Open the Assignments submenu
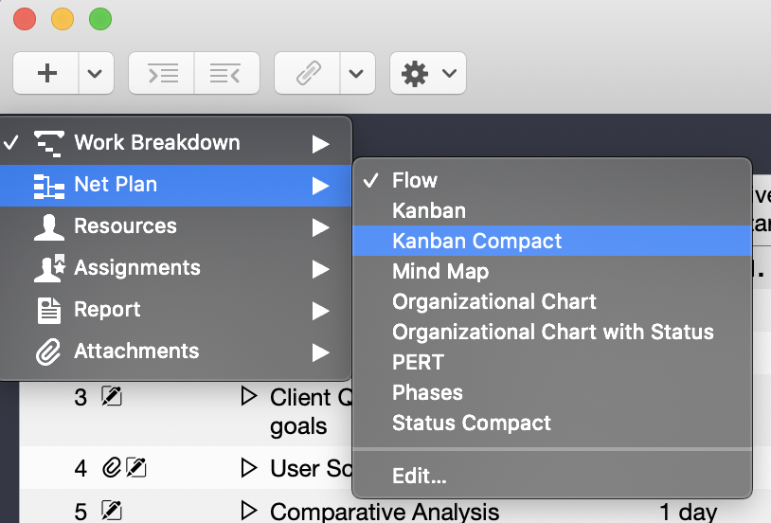This screenshot has height=523, width=771. (x=137, y=268)
